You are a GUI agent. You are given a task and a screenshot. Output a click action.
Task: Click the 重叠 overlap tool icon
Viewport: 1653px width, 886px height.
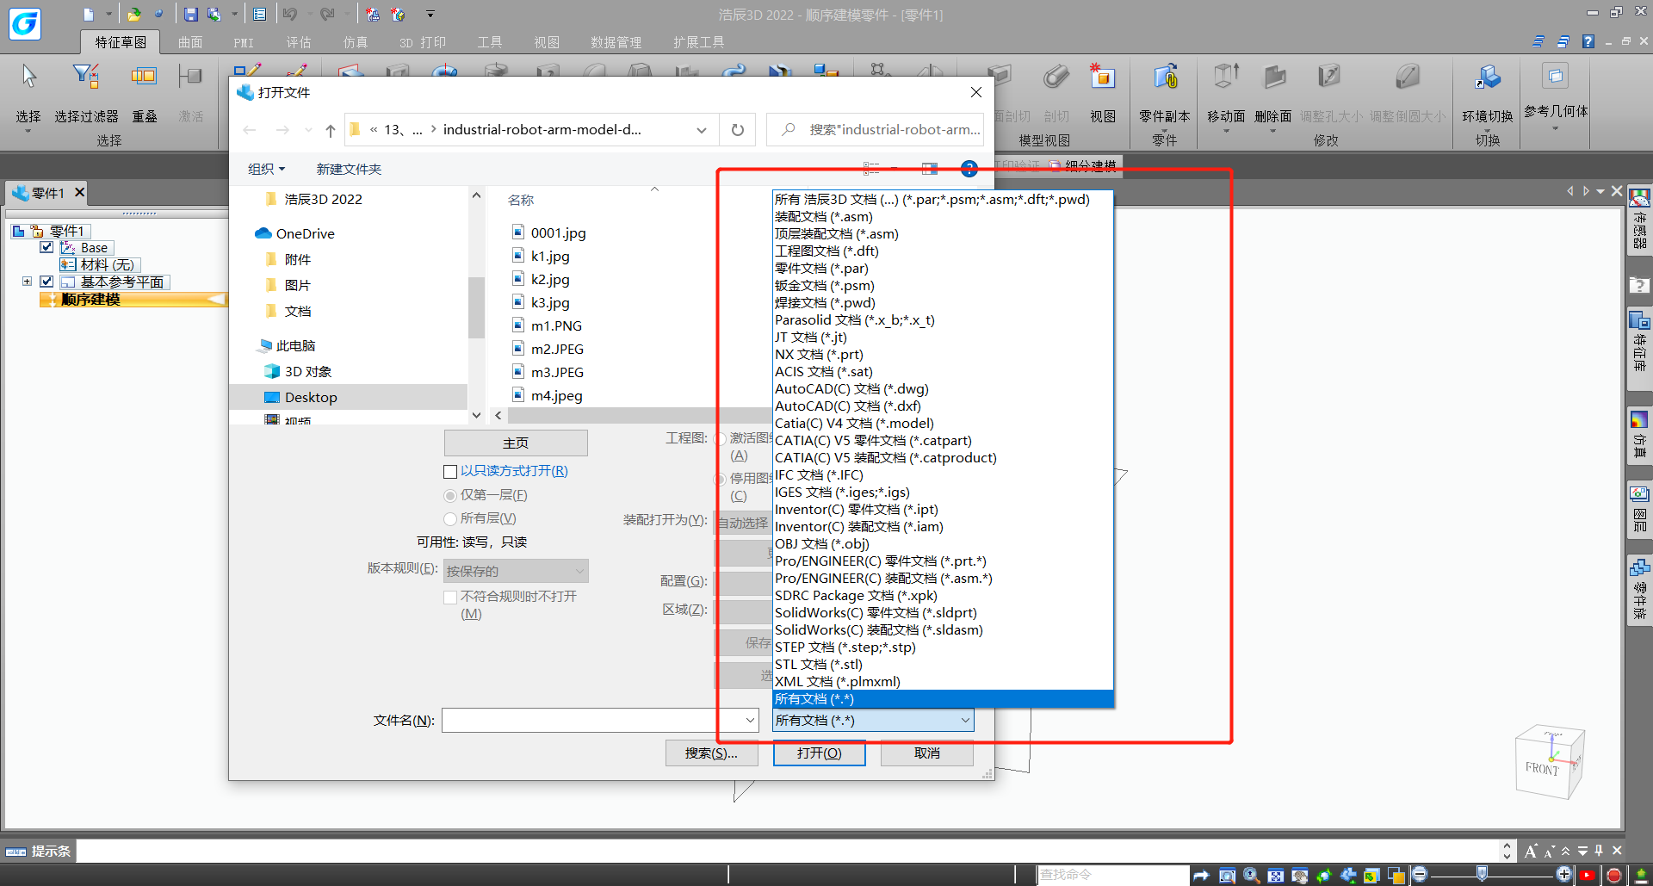click(x=144, y=77)
